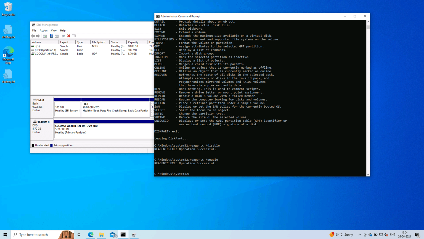Sort by the Volume column header
Image resolution: width=424 pixels, height=239 pixels.
point(45,42)
